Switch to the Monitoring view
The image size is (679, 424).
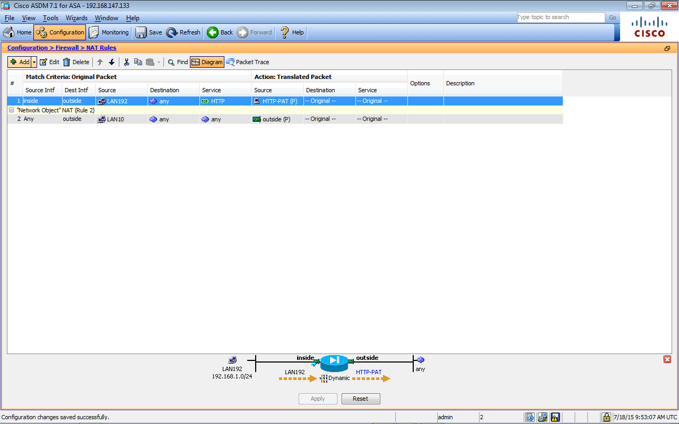pos(109,32)
